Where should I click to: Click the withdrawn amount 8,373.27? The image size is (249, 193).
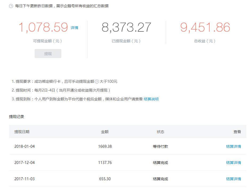point(127,27)
